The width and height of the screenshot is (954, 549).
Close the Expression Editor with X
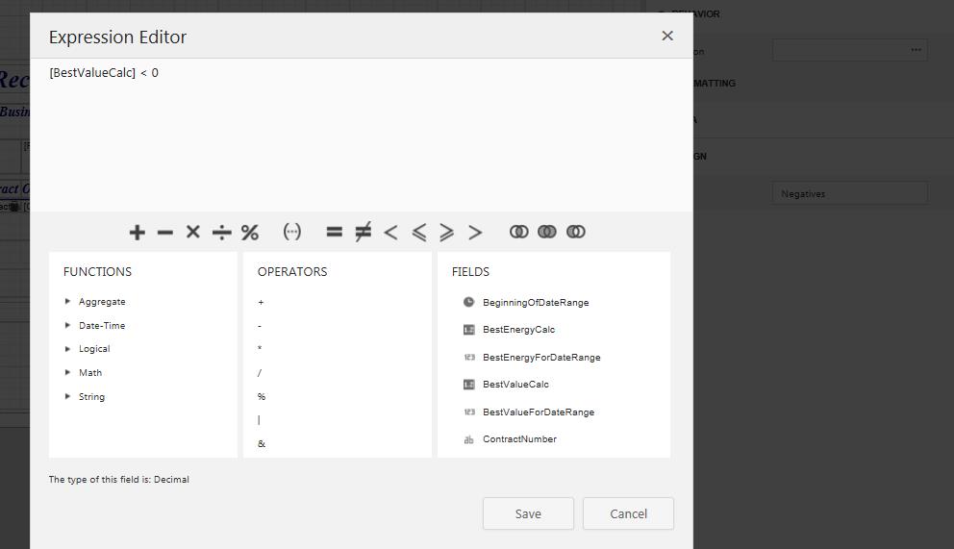(x=667, y=36)
